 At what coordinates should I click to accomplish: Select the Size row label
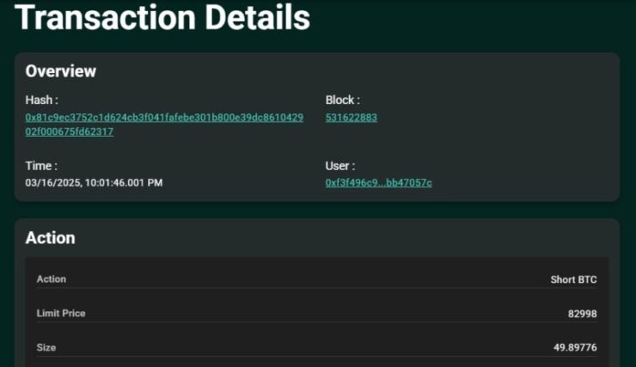click(x=46, y=347)
